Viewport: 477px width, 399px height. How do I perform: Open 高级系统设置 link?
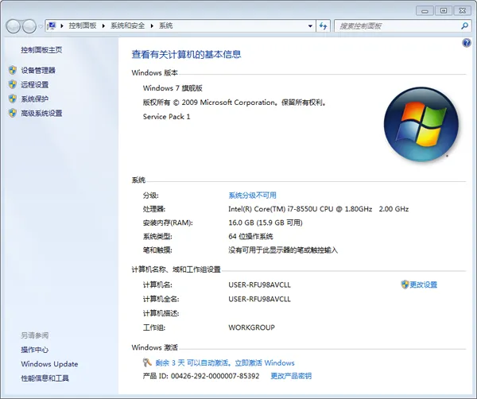click(x=41, y=113)
